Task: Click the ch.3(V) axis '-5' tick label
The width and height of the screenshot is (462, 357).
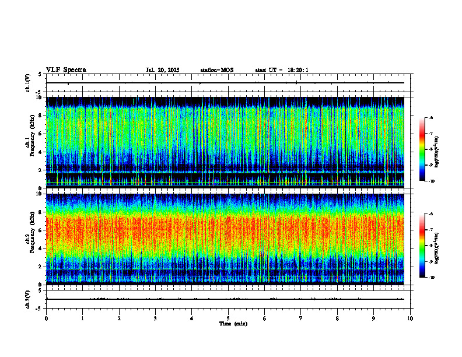Action: coord(40,309)
